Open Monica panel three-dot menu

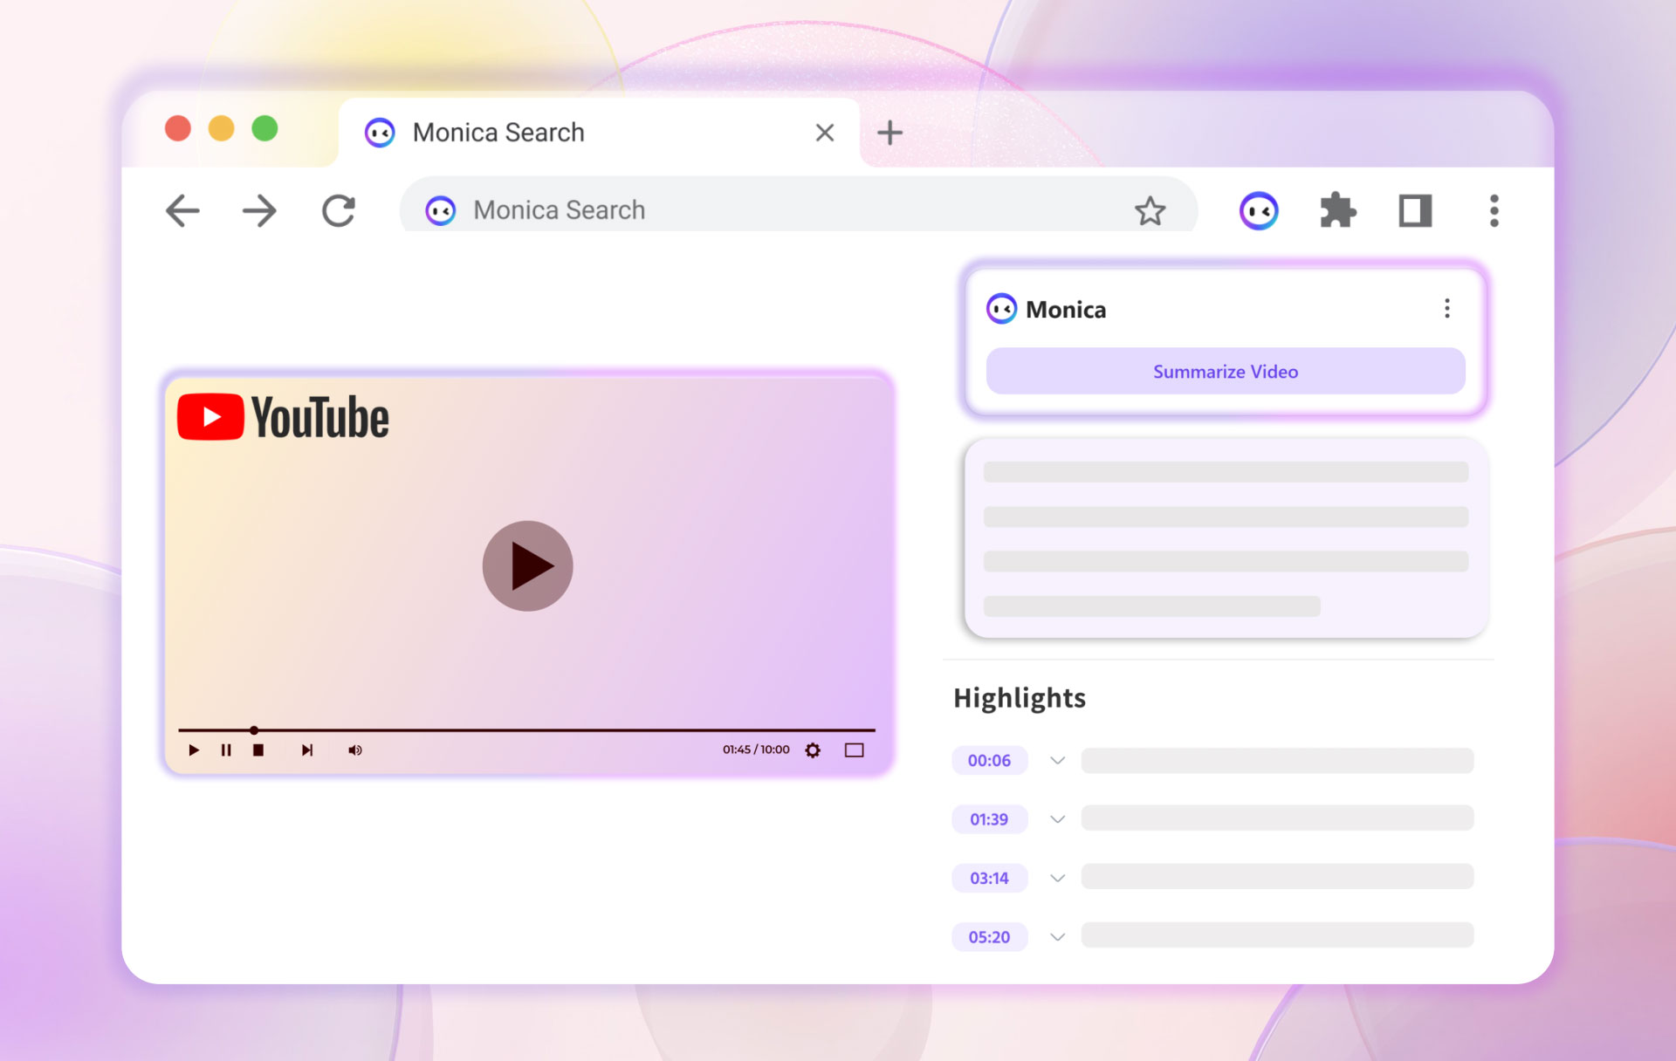click(1446, 308)
